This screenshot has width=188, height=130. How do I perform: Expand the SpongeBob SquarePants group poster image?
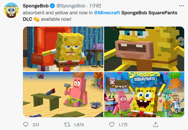[144, 94]
